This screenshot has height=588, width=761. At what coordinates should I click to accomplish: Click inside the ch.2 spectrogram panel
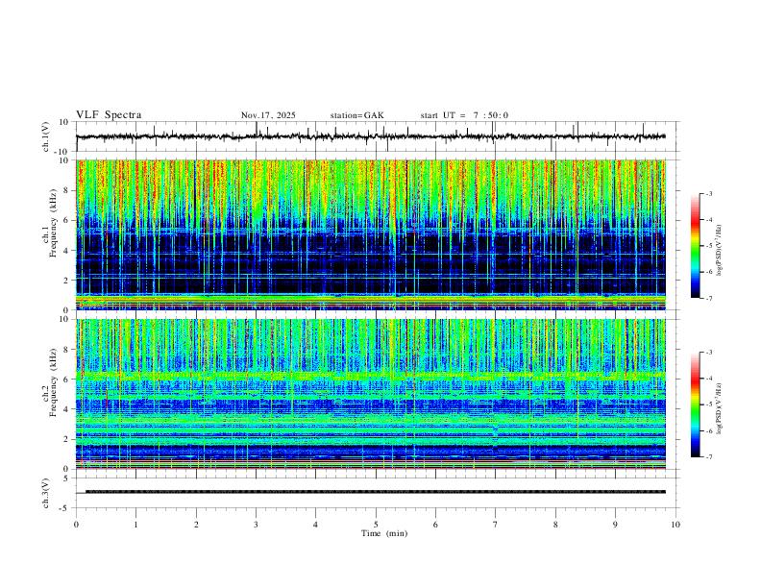371,394
